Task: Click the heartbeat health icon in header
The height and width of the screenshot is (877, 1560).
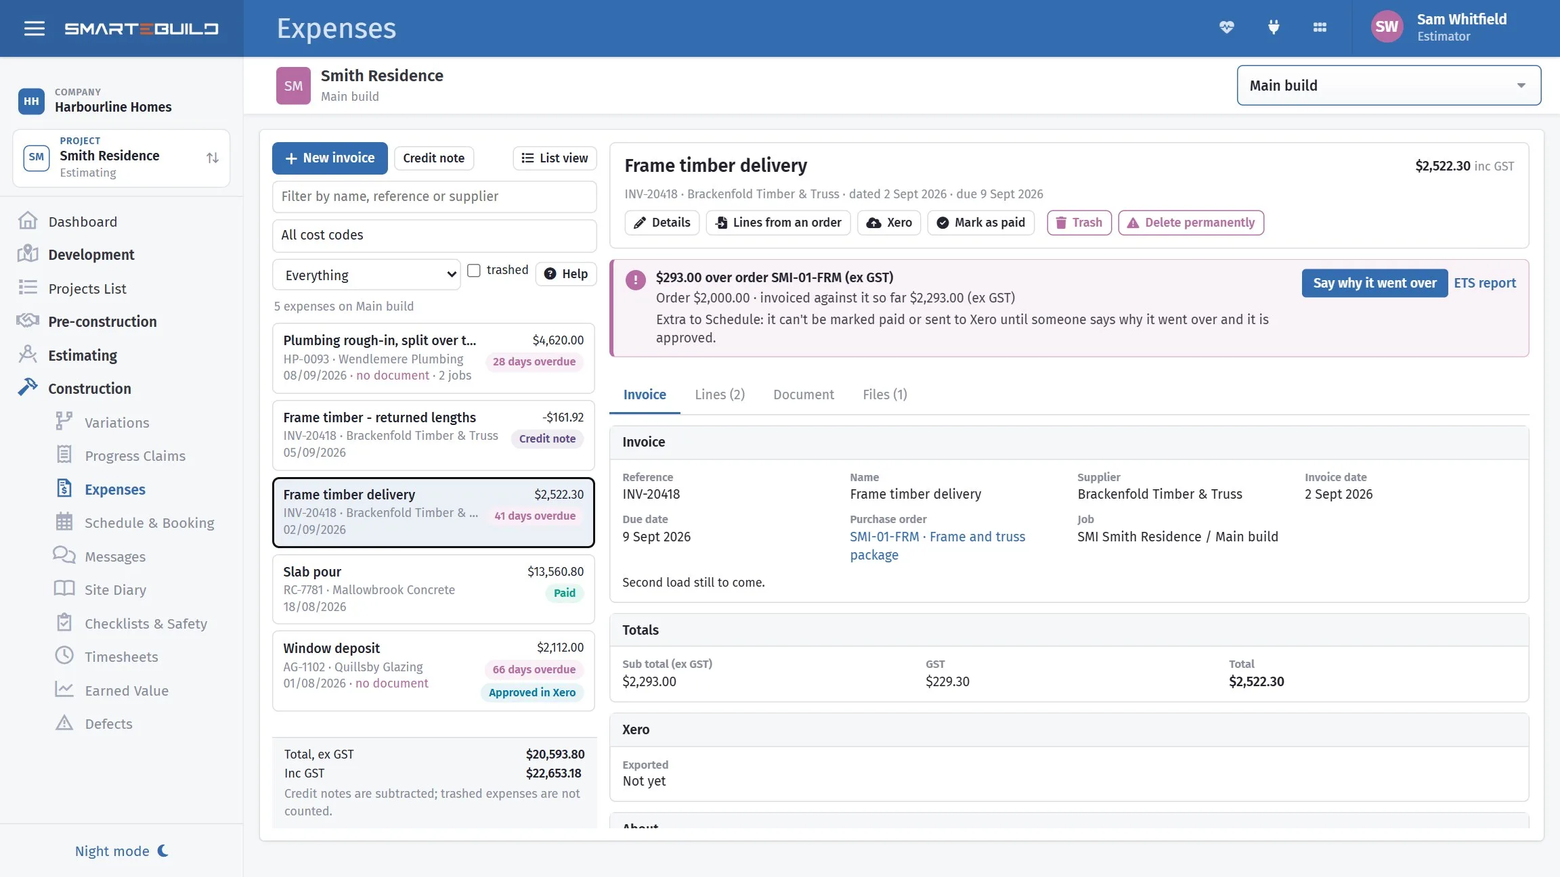Action: click(x=1226, y=27)
